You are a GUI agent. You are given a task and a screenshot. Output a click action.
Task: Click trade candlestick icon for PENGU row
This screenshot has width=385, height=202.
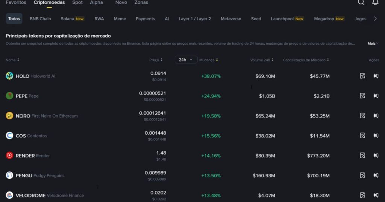coord(376,175)
